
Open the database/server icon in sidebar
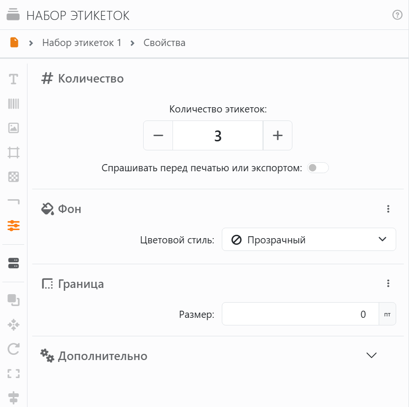pos(14,263)
